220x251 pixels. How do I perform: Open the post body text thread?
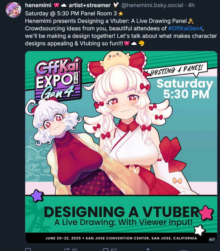click(x=121, y=28)
